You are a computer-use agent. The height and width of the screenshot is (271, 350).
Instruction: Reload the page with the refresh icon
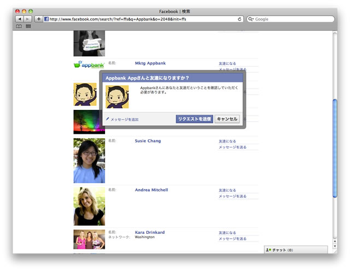[240, 19]
